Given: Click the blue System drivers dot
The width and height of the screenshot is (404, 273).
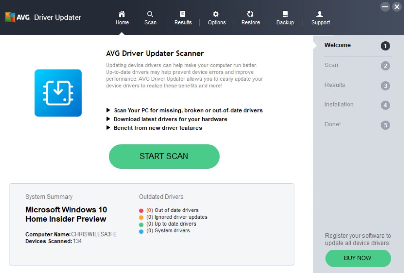Looking at the screenshot, I should [141, 231].
